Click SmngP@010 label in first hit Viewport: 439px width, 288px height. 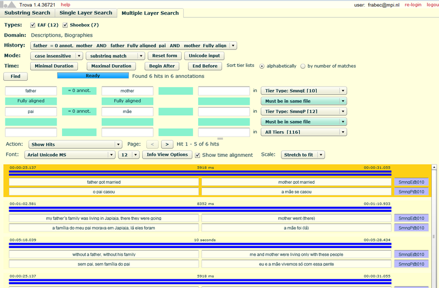pyautogui.click(x=411, y=191)
